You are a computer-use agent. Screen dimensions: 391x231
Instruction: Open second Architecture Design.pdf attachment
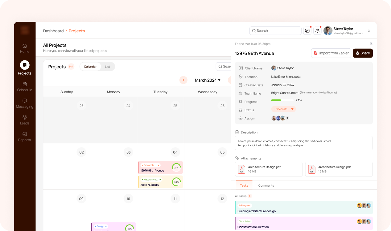point(339,169)
